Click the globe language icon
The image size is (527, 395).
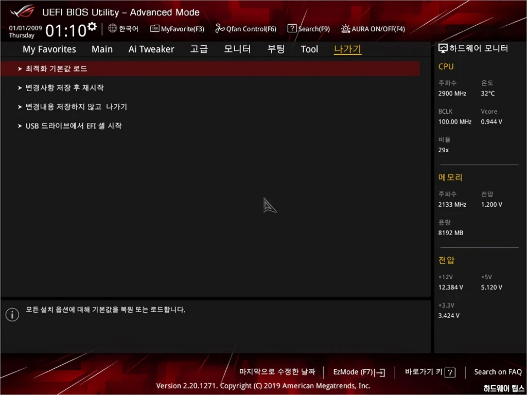coord(112,29)
